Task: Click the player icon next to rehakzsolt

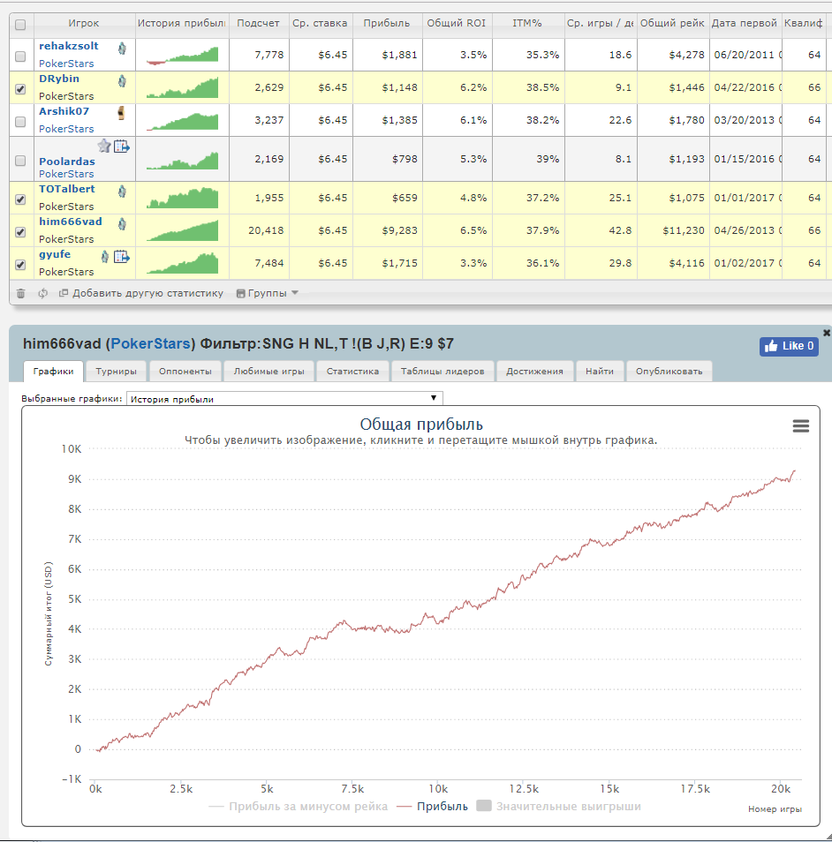Action: [122, 49]
